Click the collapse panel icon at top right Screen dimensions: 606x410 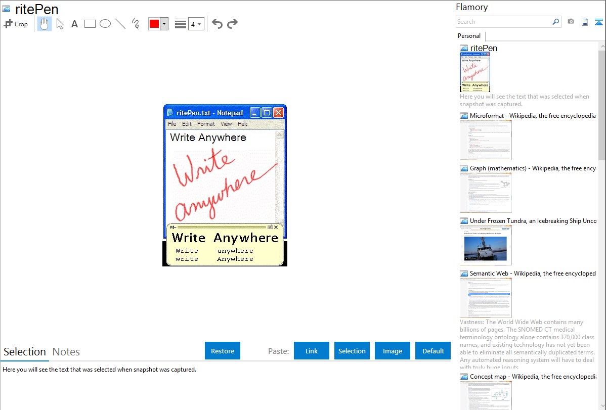click(598, 22)
